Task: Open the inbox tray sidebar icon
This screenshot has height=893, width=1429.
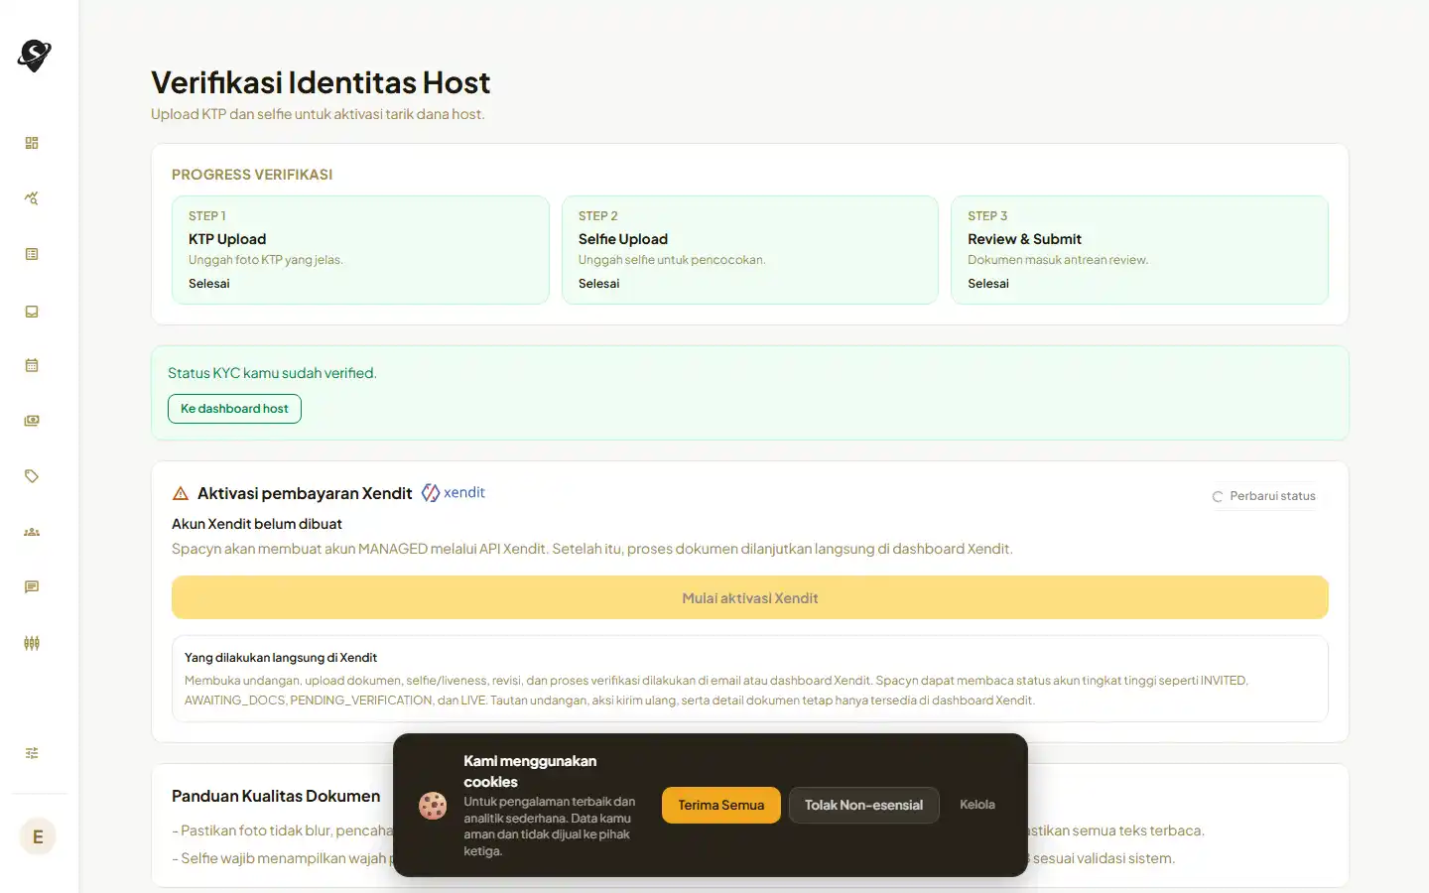Action: tap(32, 312)
